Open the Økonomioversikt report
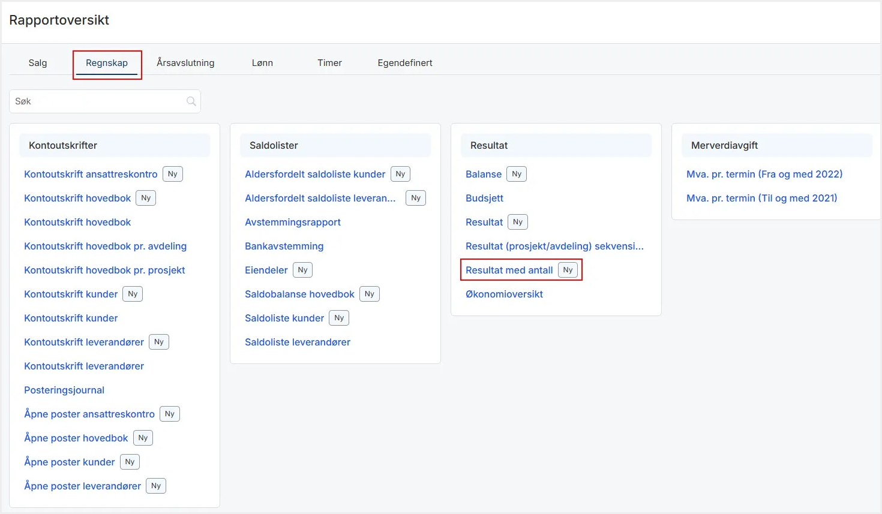 point(504,294)
